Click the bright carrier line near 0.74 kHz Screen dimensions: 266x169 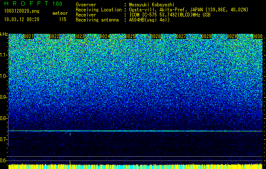(135, 131)
